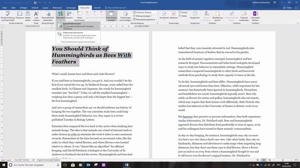Collapse the ribbon with the arrow

(298, 23)
